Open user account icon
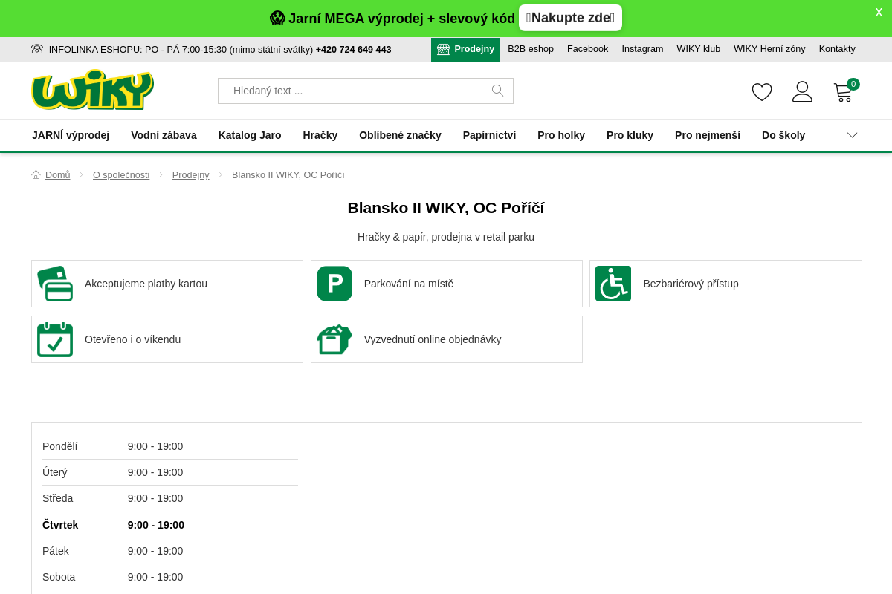 pyautogui.click(x=802, y=91)
